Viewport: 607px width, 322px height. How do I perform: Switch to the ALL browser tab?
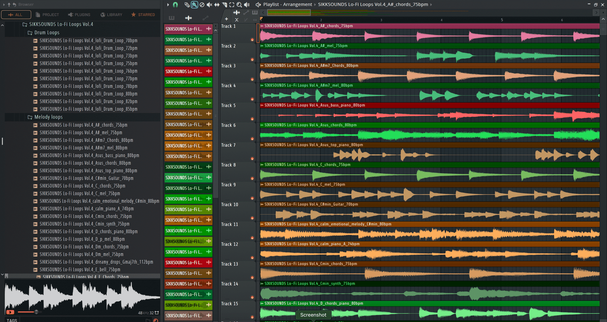(x=16, y=15)
